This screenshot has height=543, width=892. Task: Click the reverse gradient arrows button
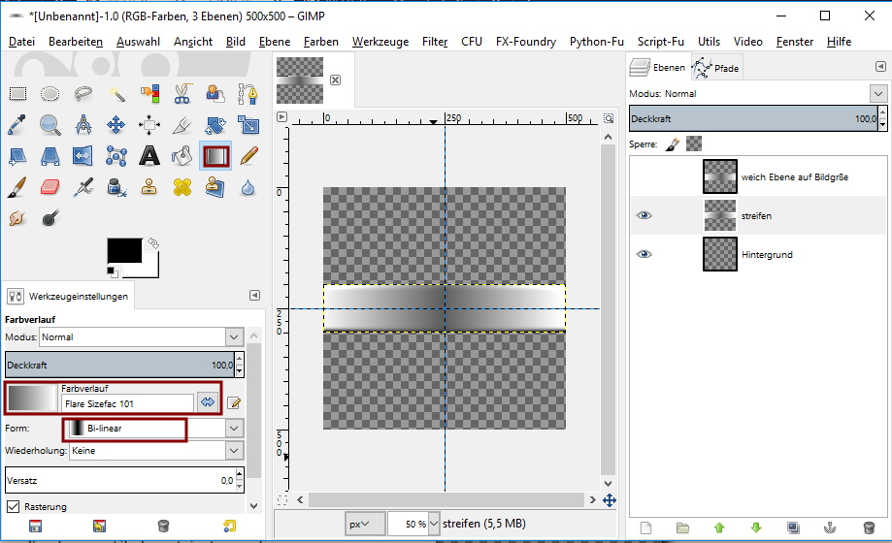208,402
